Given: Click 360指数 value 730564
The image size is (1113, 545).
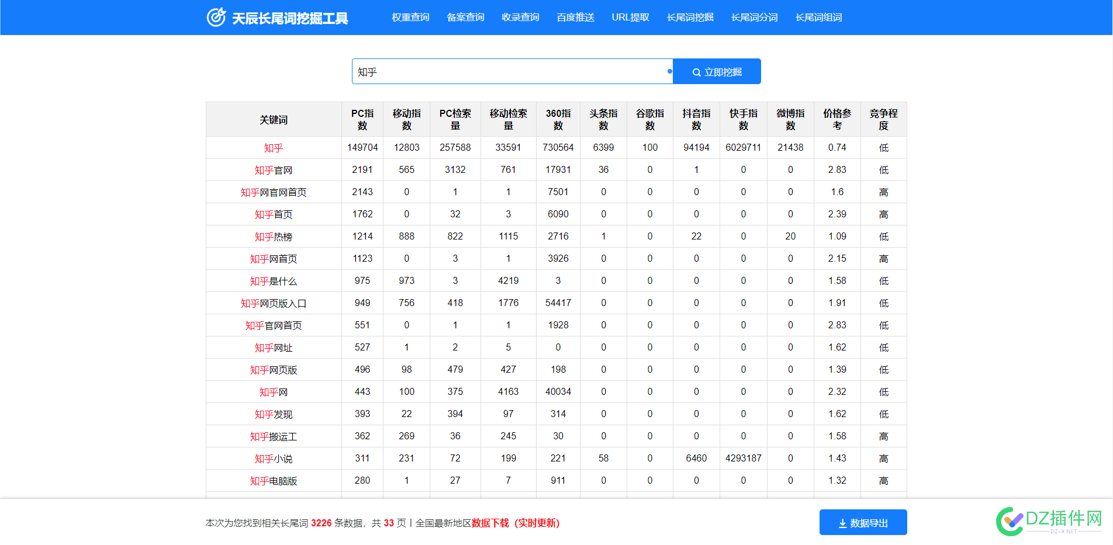Looking at the screenshot, I should (x=558, y=148).
